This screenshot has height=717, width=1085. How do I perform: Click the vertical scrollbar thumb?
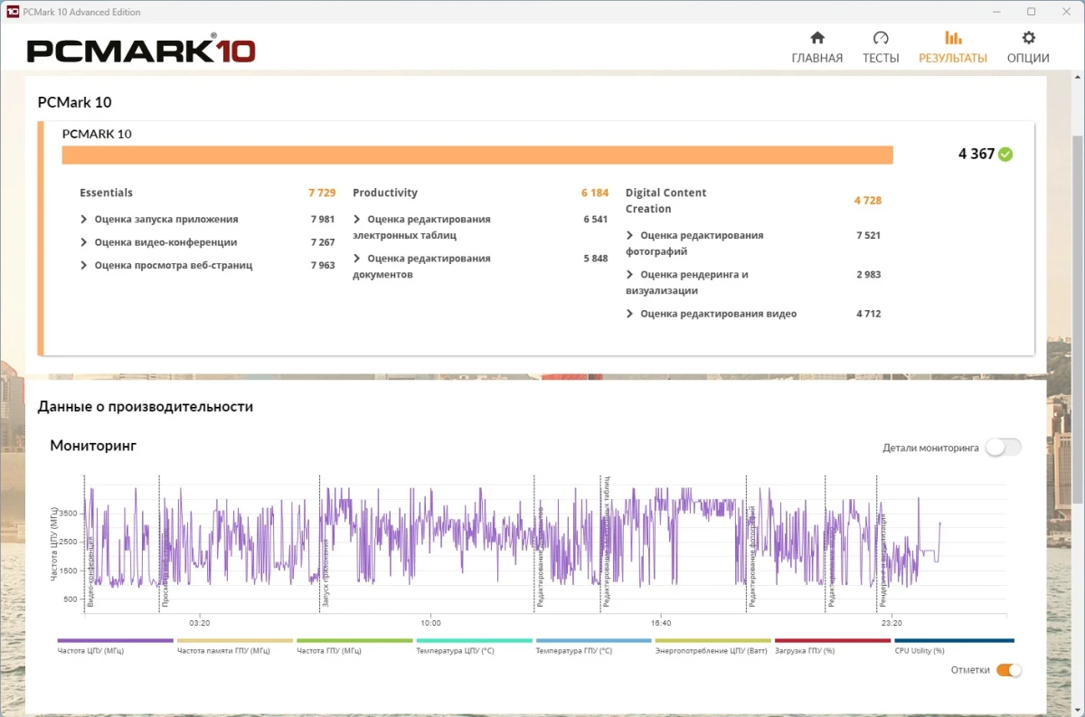tap(1078, 318)
